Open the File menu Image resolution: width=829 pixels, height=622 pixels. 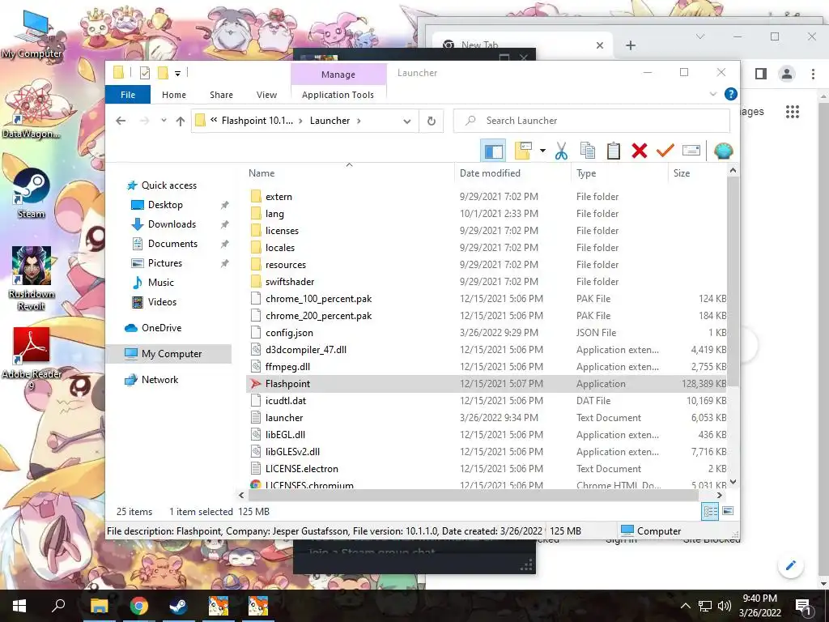[x=128, y=95]
